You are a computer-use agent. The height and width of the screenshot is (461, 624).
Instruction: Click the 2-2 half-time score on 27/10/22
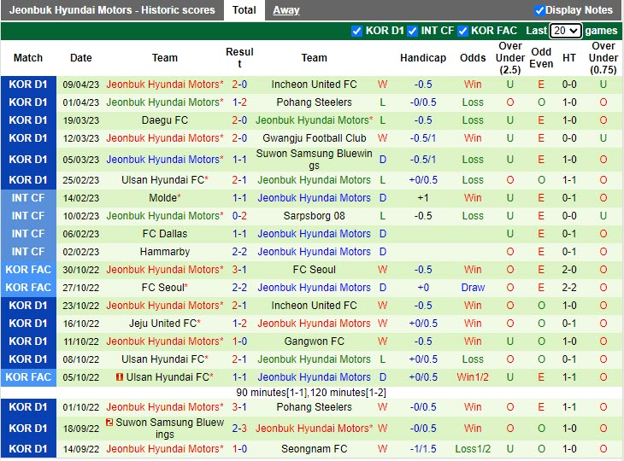(x=569, y=288)
